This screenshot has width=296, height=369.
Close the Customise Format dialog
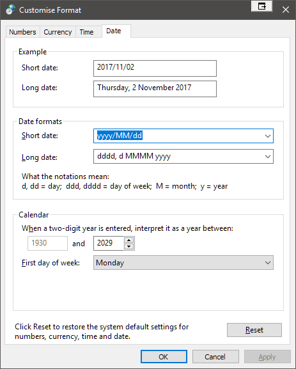click(286, 10)
